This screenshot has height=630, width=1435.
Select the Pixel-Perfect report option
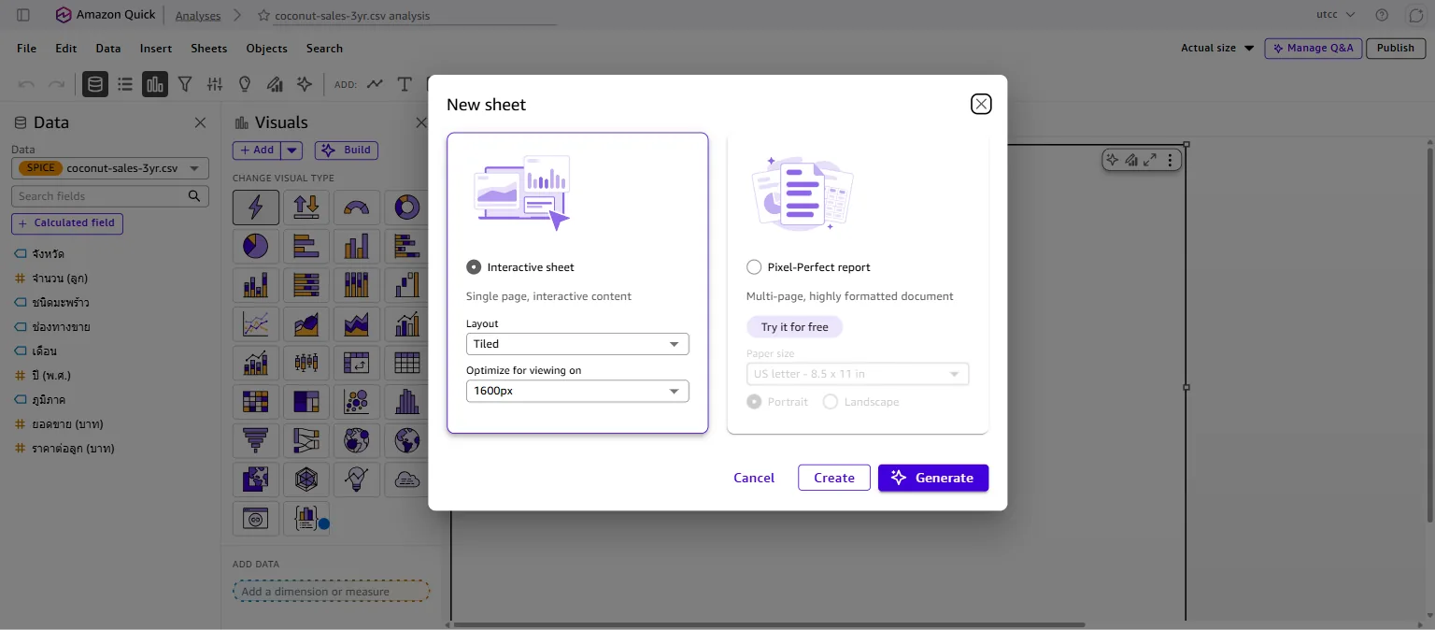[x=754, y=267]
